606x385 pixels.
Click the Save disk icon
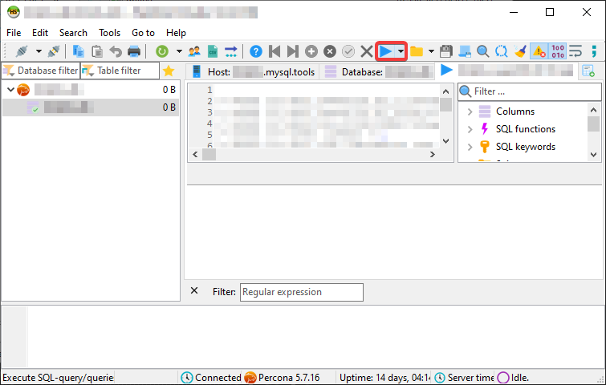pyautogui.click(x=446, y=51)
